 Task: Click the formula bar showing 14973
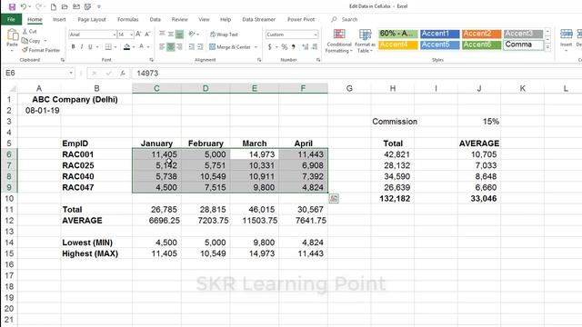pos(356,74)
